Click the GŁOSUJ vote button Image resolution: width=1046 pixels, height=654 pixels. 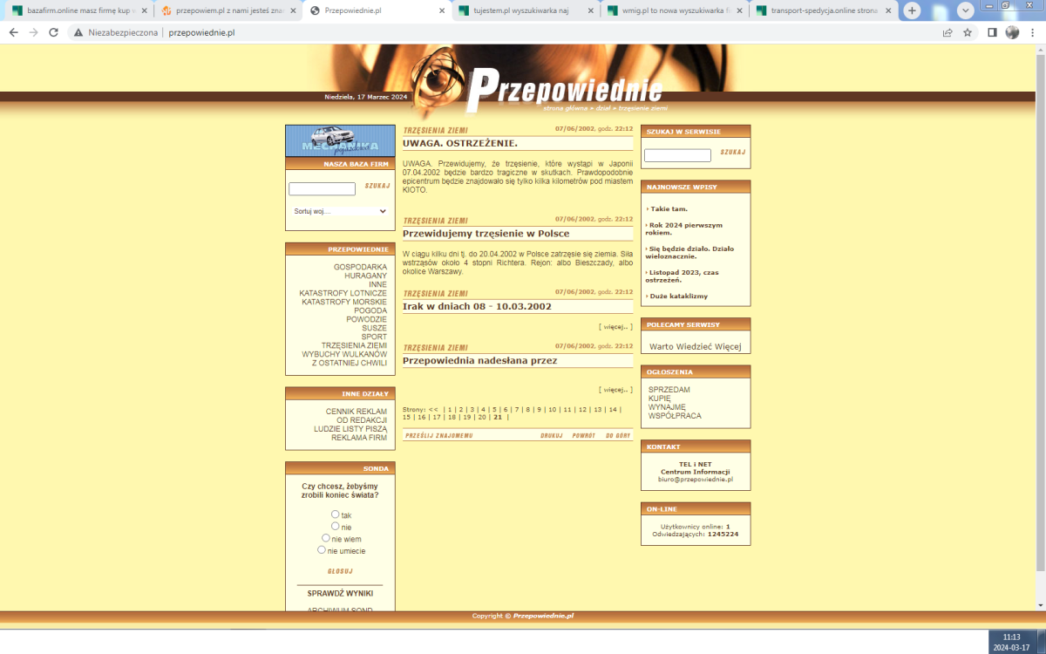click(x=340, y=571)
